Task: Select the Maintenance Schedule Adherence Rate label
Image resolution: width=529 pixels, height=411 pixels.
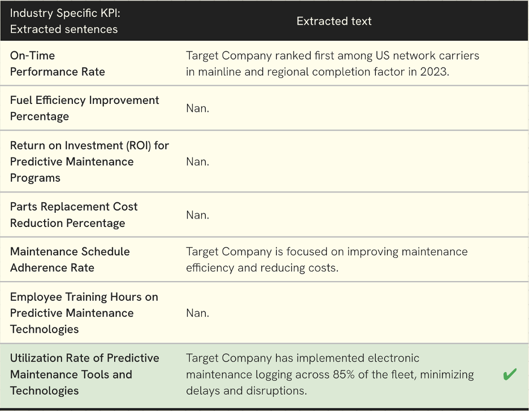Action: point(70,259)
